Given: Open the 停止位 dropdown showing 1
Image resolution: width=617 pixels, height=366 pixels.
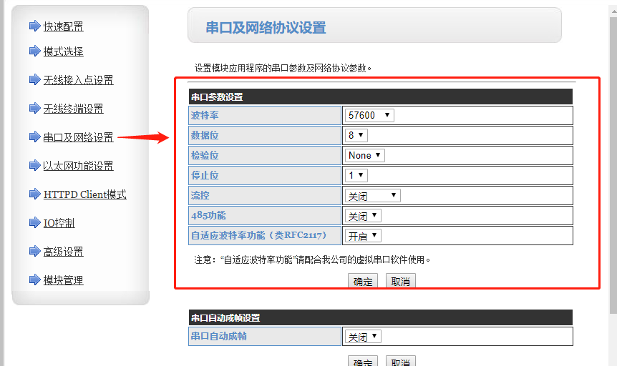Looking at the screenshot, I should click(356, 175).
